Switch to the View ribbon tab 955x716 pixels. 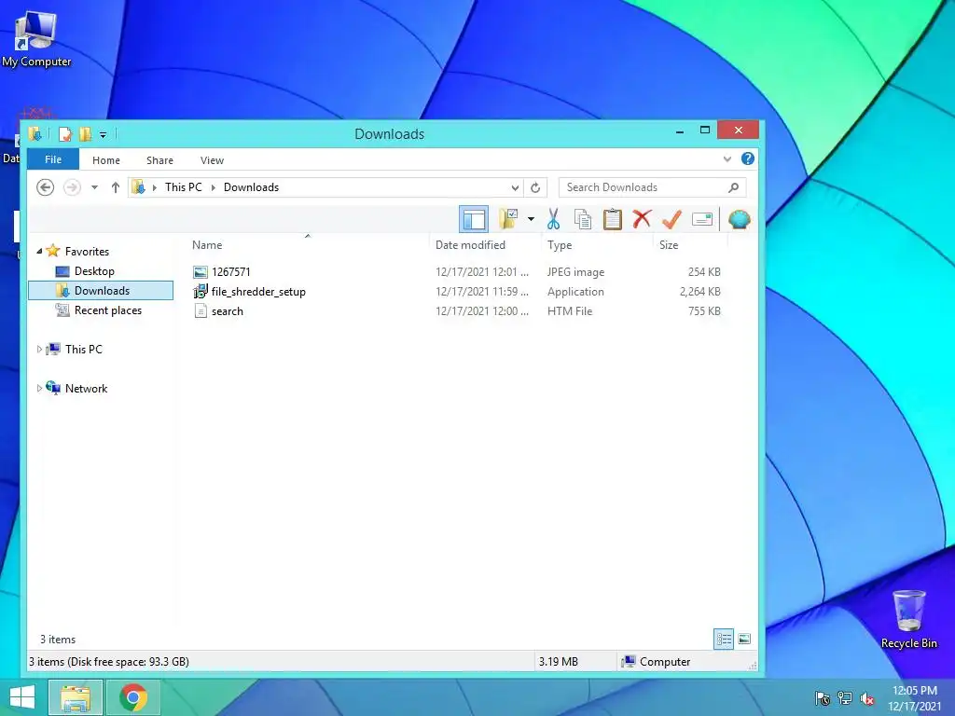212,160
